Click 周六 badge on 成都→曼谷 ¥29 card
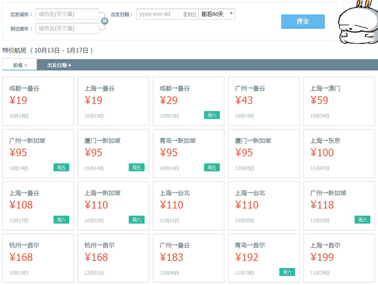This screenshot has height=285, width=378. [212, 115]
